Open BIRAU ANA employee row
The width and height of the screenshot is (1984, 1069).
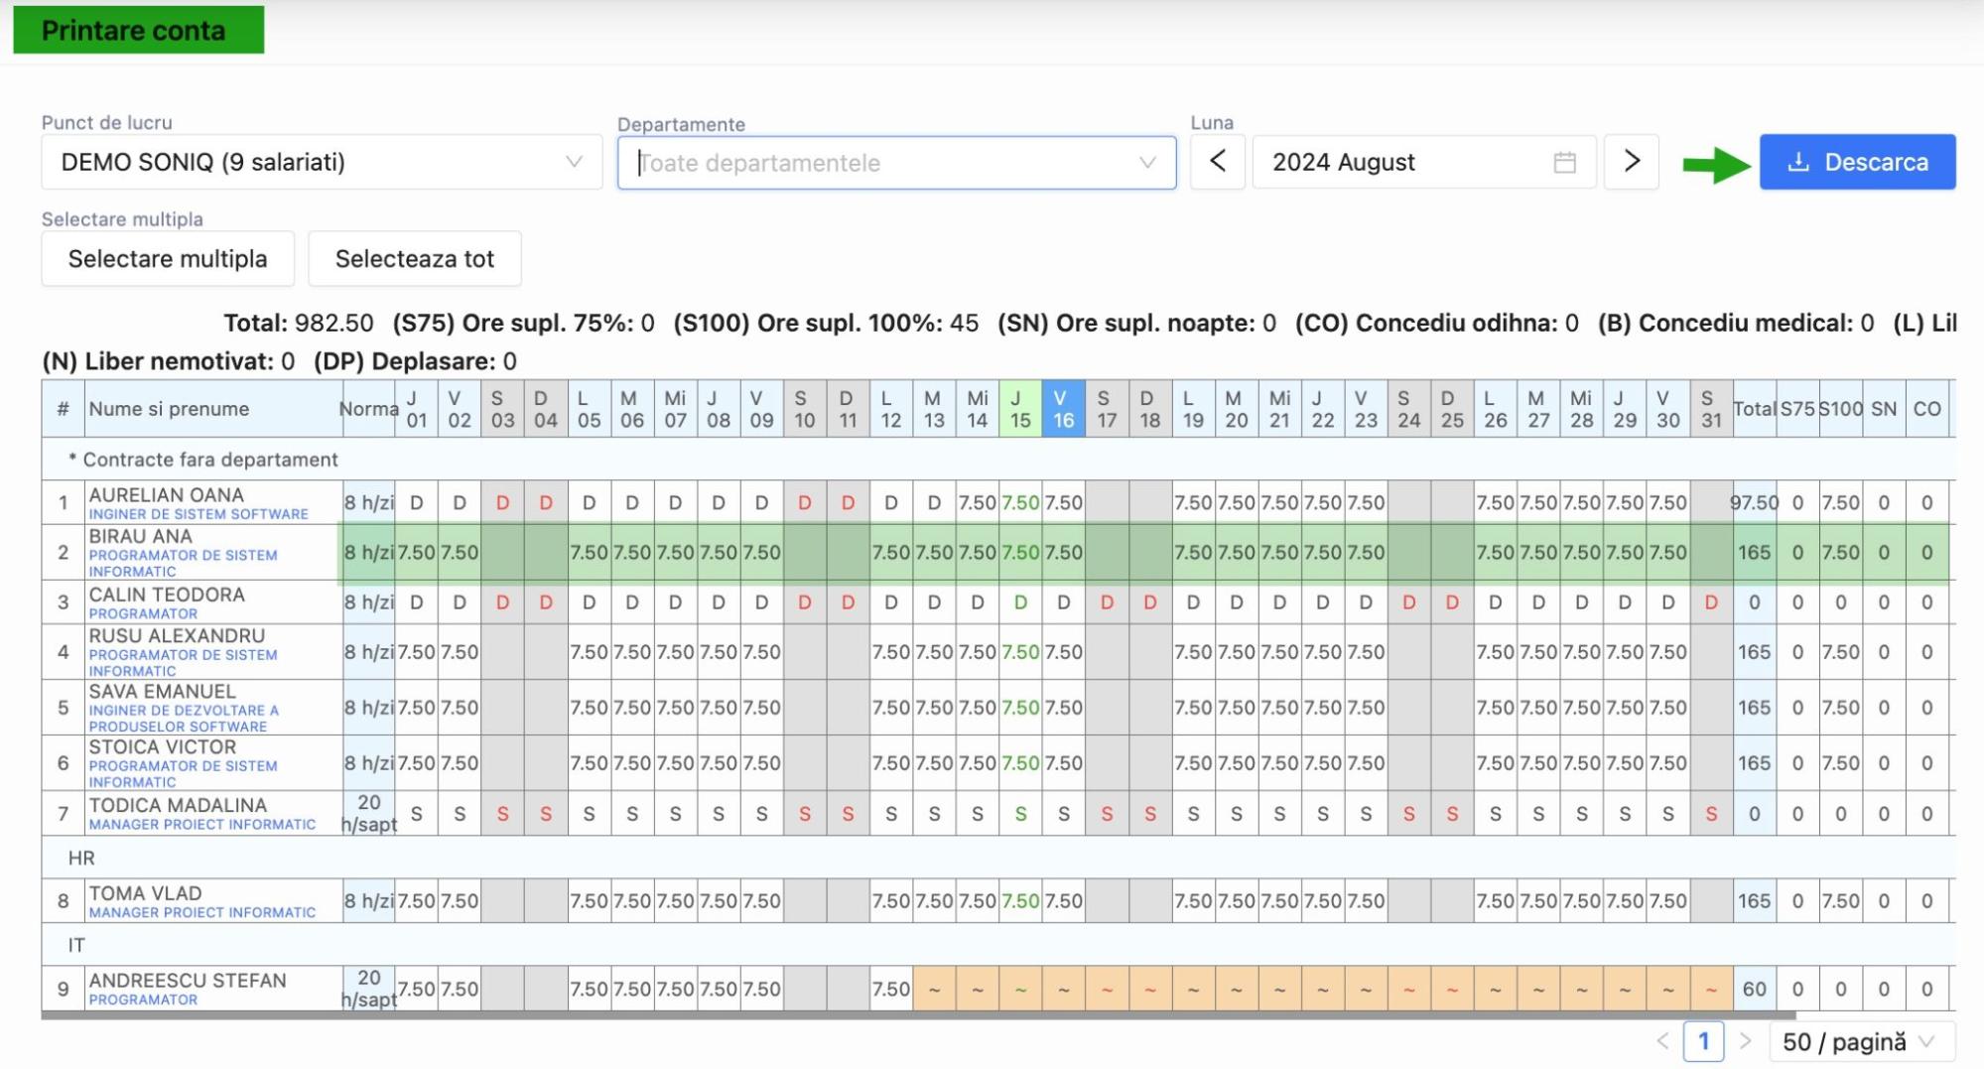tap(997, 552)
